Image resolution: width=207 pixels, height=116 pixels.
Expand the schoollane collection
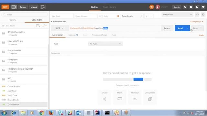click(x=24, y=61)
